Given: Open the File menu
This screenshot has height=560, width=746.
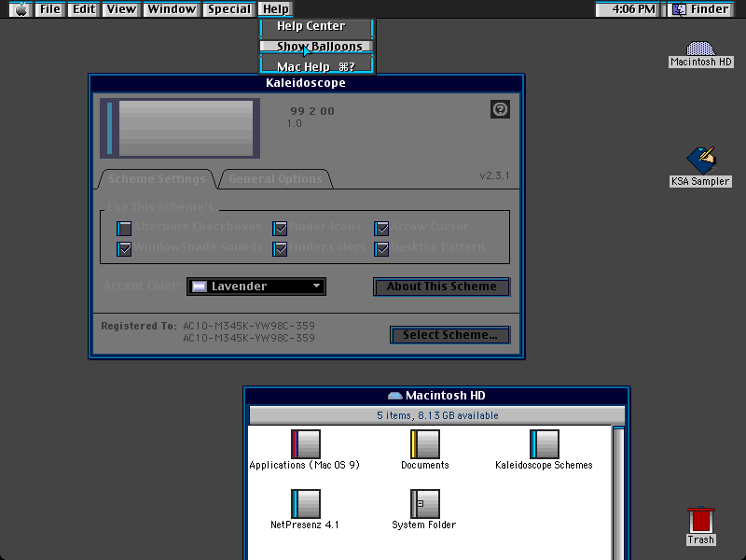Looking at the screenshot, I should click(50, 9).
